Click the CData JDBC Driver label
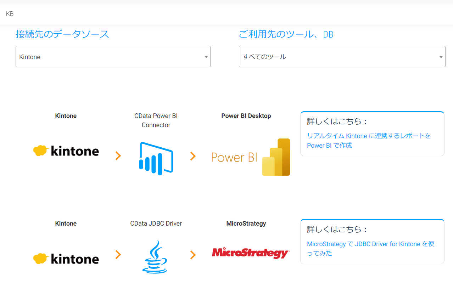 156,223
